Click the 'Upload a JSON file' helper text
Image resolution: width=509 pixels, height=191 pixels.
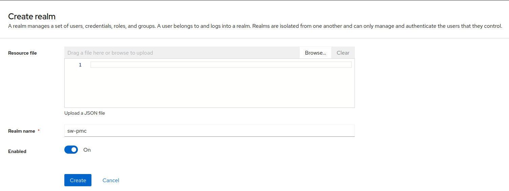coord(85,113)
